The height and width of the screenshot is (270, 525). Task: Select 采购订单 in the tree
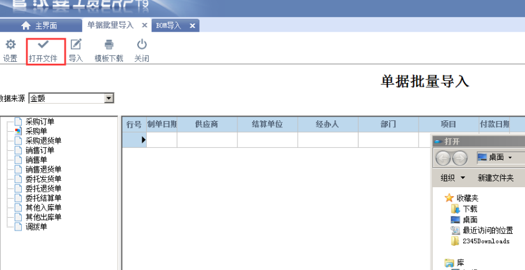click(x=40, y=122)
